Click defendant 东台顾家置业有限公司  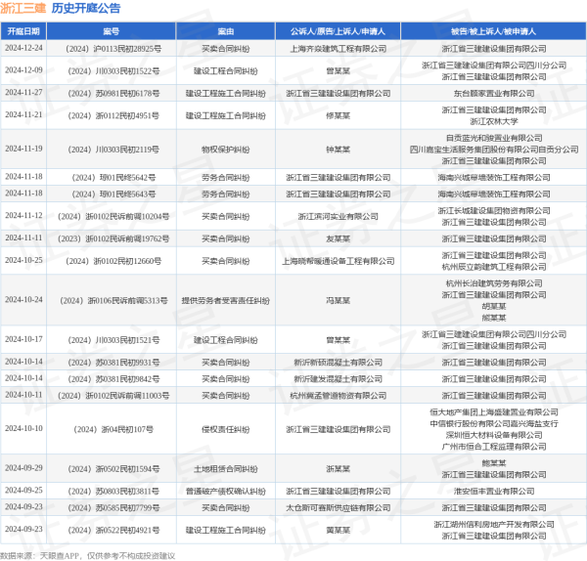(494, 93)
